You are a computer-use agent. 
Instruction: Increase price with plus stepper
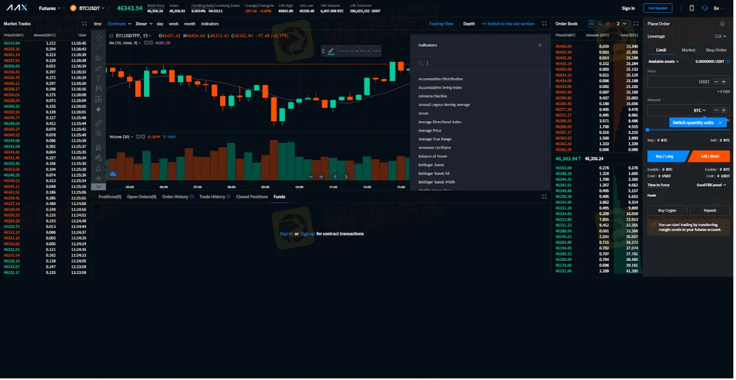point(724,82)
